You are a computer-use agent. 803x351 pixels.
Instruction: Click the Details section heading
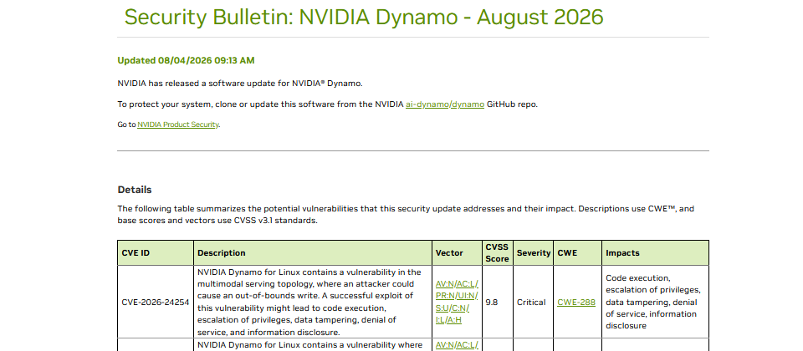coord(135,190)
